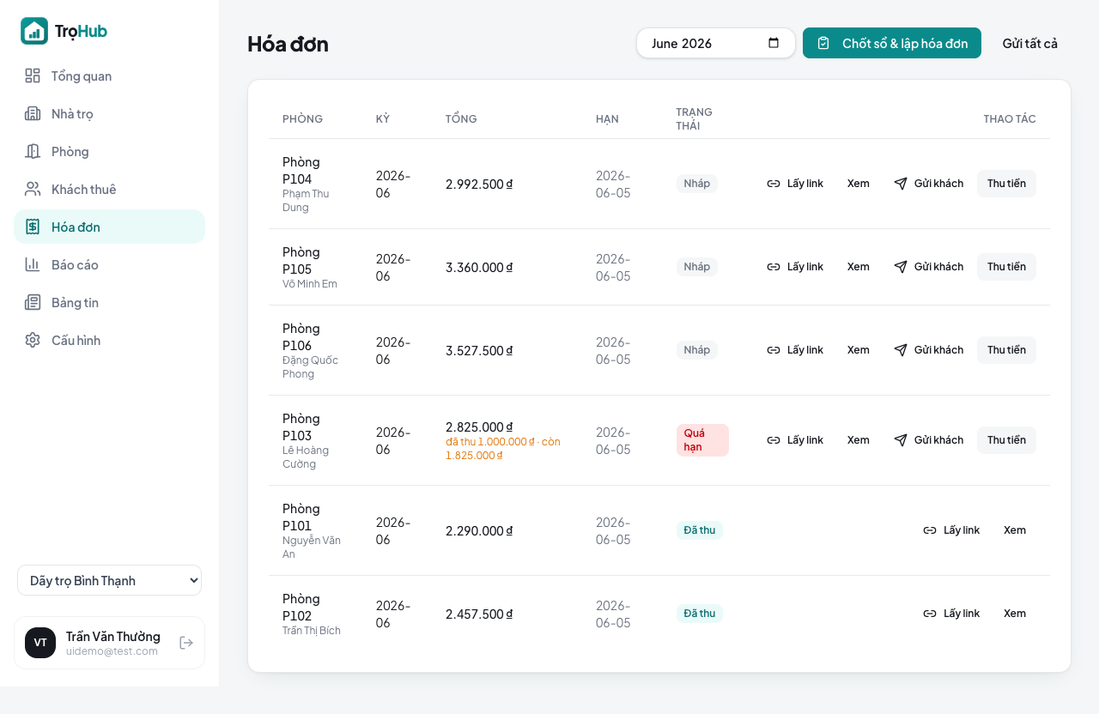Click the Khách thuê people icon
1099x714 pixels.
pyautogui.click(x=33, y=189)
